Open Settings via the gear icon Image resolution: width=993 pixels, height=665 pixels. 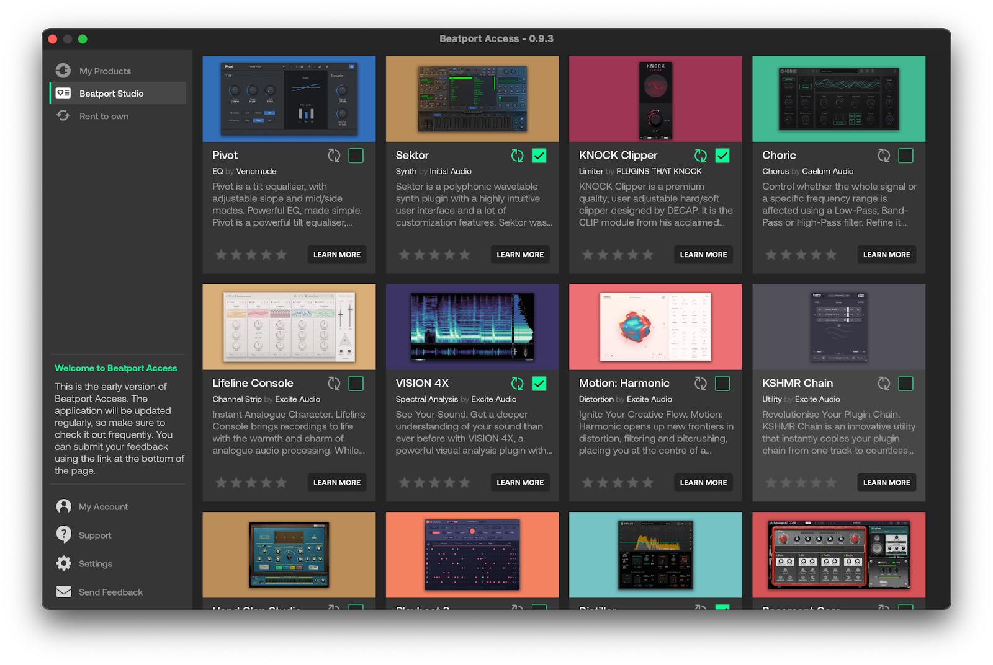point(63,563)
